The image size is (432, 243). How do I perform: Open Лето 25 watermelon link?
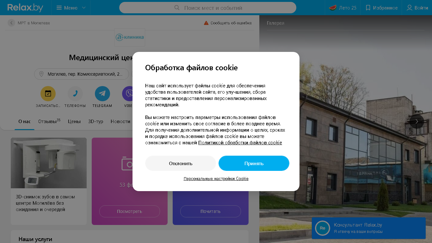coord(343,8)
